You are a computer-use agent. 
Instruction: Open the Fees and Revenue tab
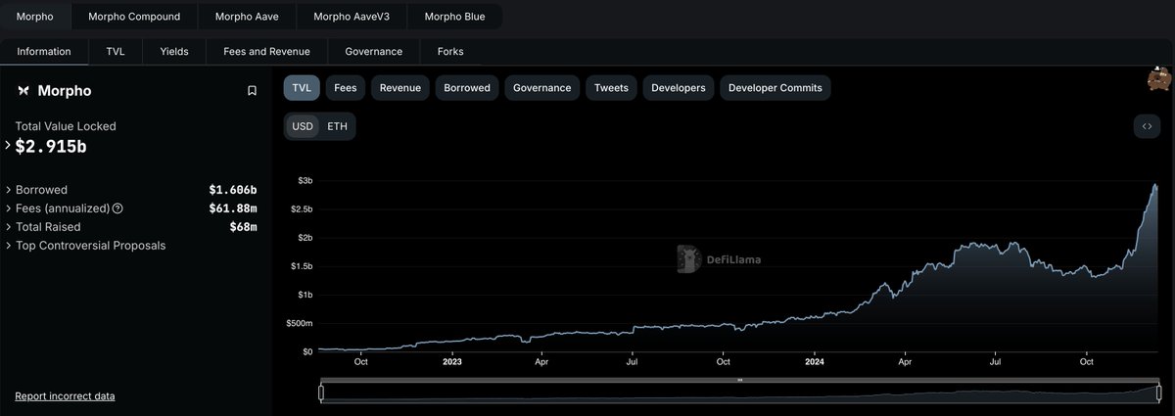point(266,51)
